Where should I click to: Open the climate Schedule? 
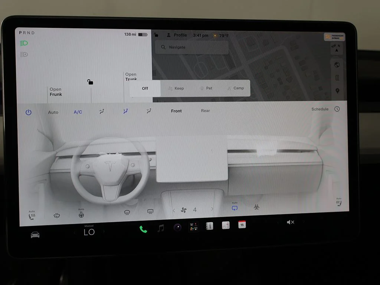(x=320, y=109)
